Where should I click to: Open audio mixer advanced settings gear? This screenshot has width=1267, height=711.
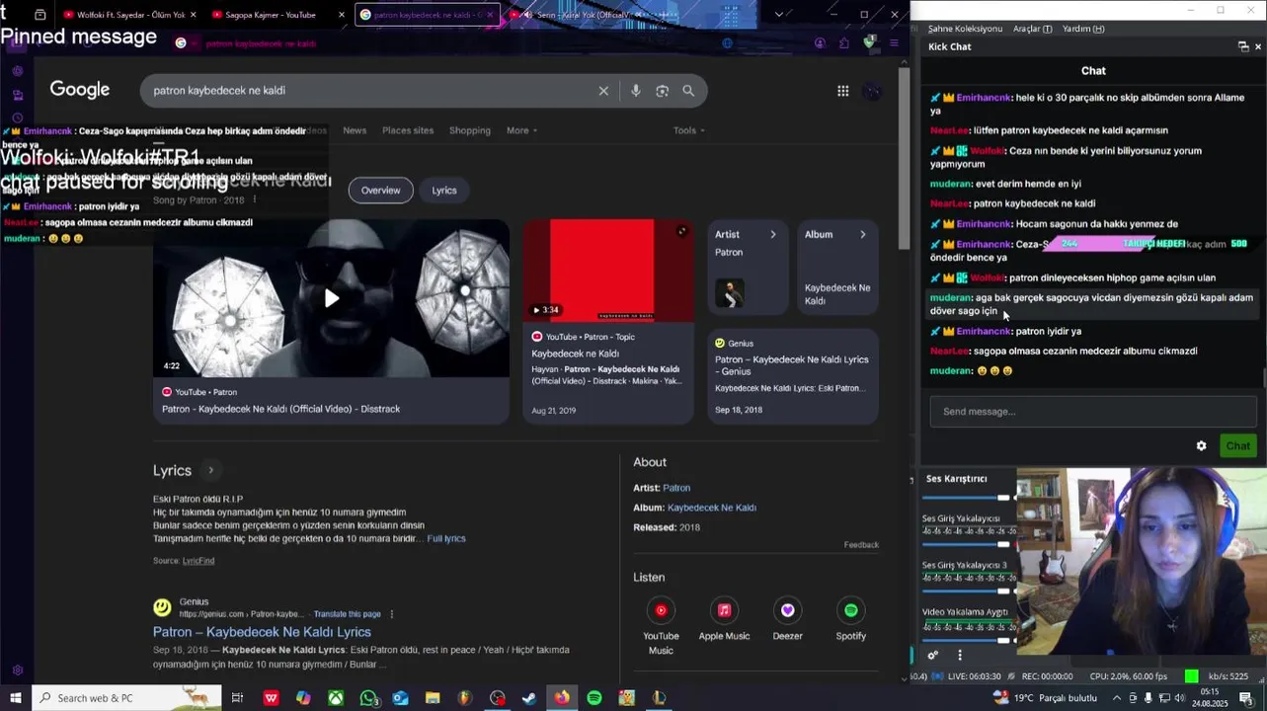pos(932,655)
